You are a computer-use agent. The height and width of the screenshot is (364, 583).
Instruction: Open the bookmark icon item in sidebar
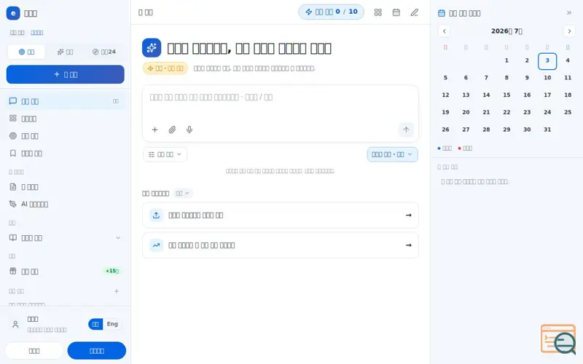coord(66,153)
